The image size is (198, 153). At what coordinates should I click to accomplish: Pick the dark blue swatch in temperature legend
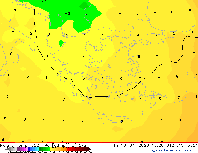pyautogui.click(x=29, y=149)
